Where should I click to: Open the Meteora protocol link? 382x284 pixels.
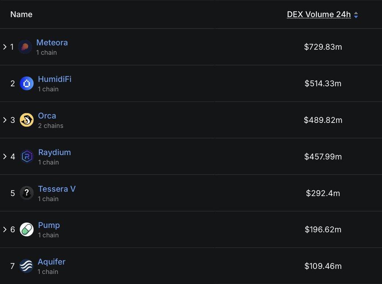pyautogui.click(x=52, y=43)
